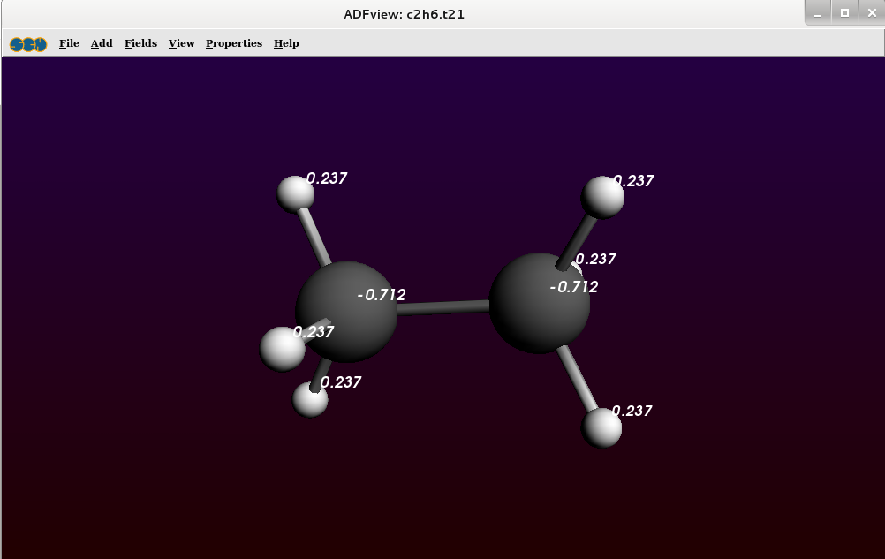Maximize the ADFview window
Image resolution: width=885 pixels, height=559 pixels.
tap(844, 12)
